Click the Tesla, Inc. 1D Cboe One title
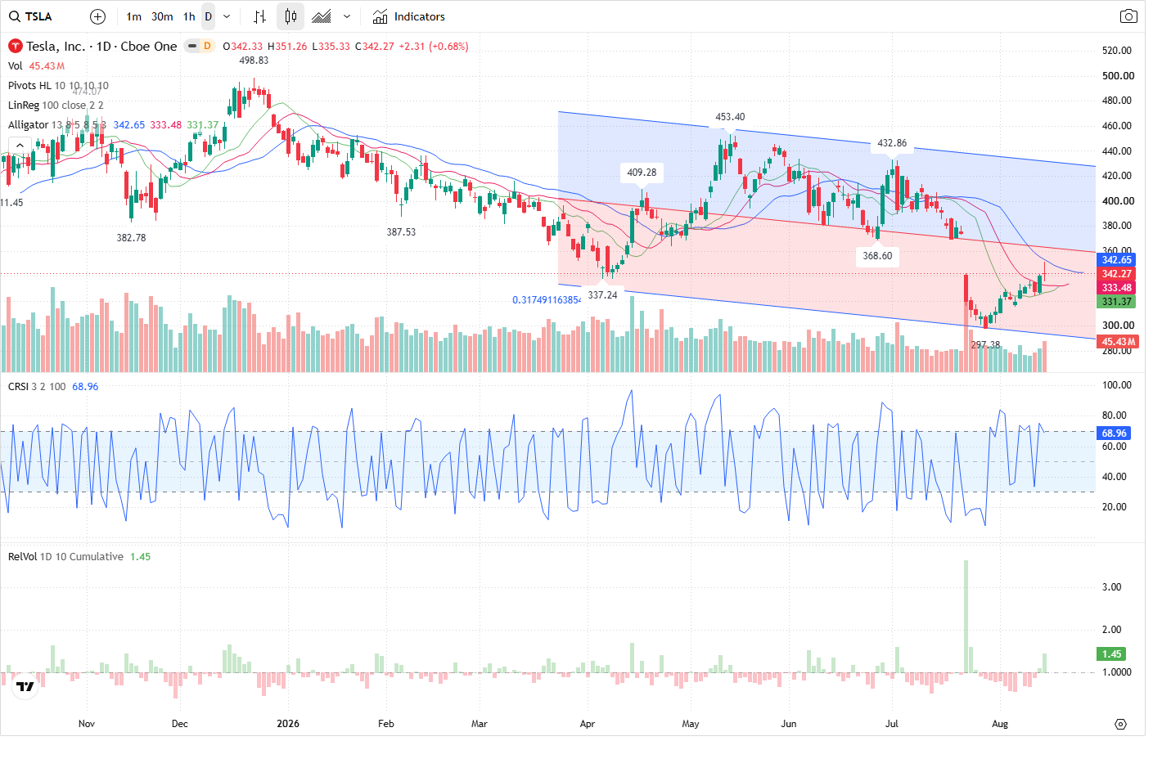Image resolution: width=1162 pixels, height=777 pixels. [x=101, y=47]
